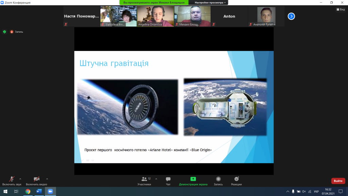
Task: Open the Windows notification center
Action: click(341, 191)
